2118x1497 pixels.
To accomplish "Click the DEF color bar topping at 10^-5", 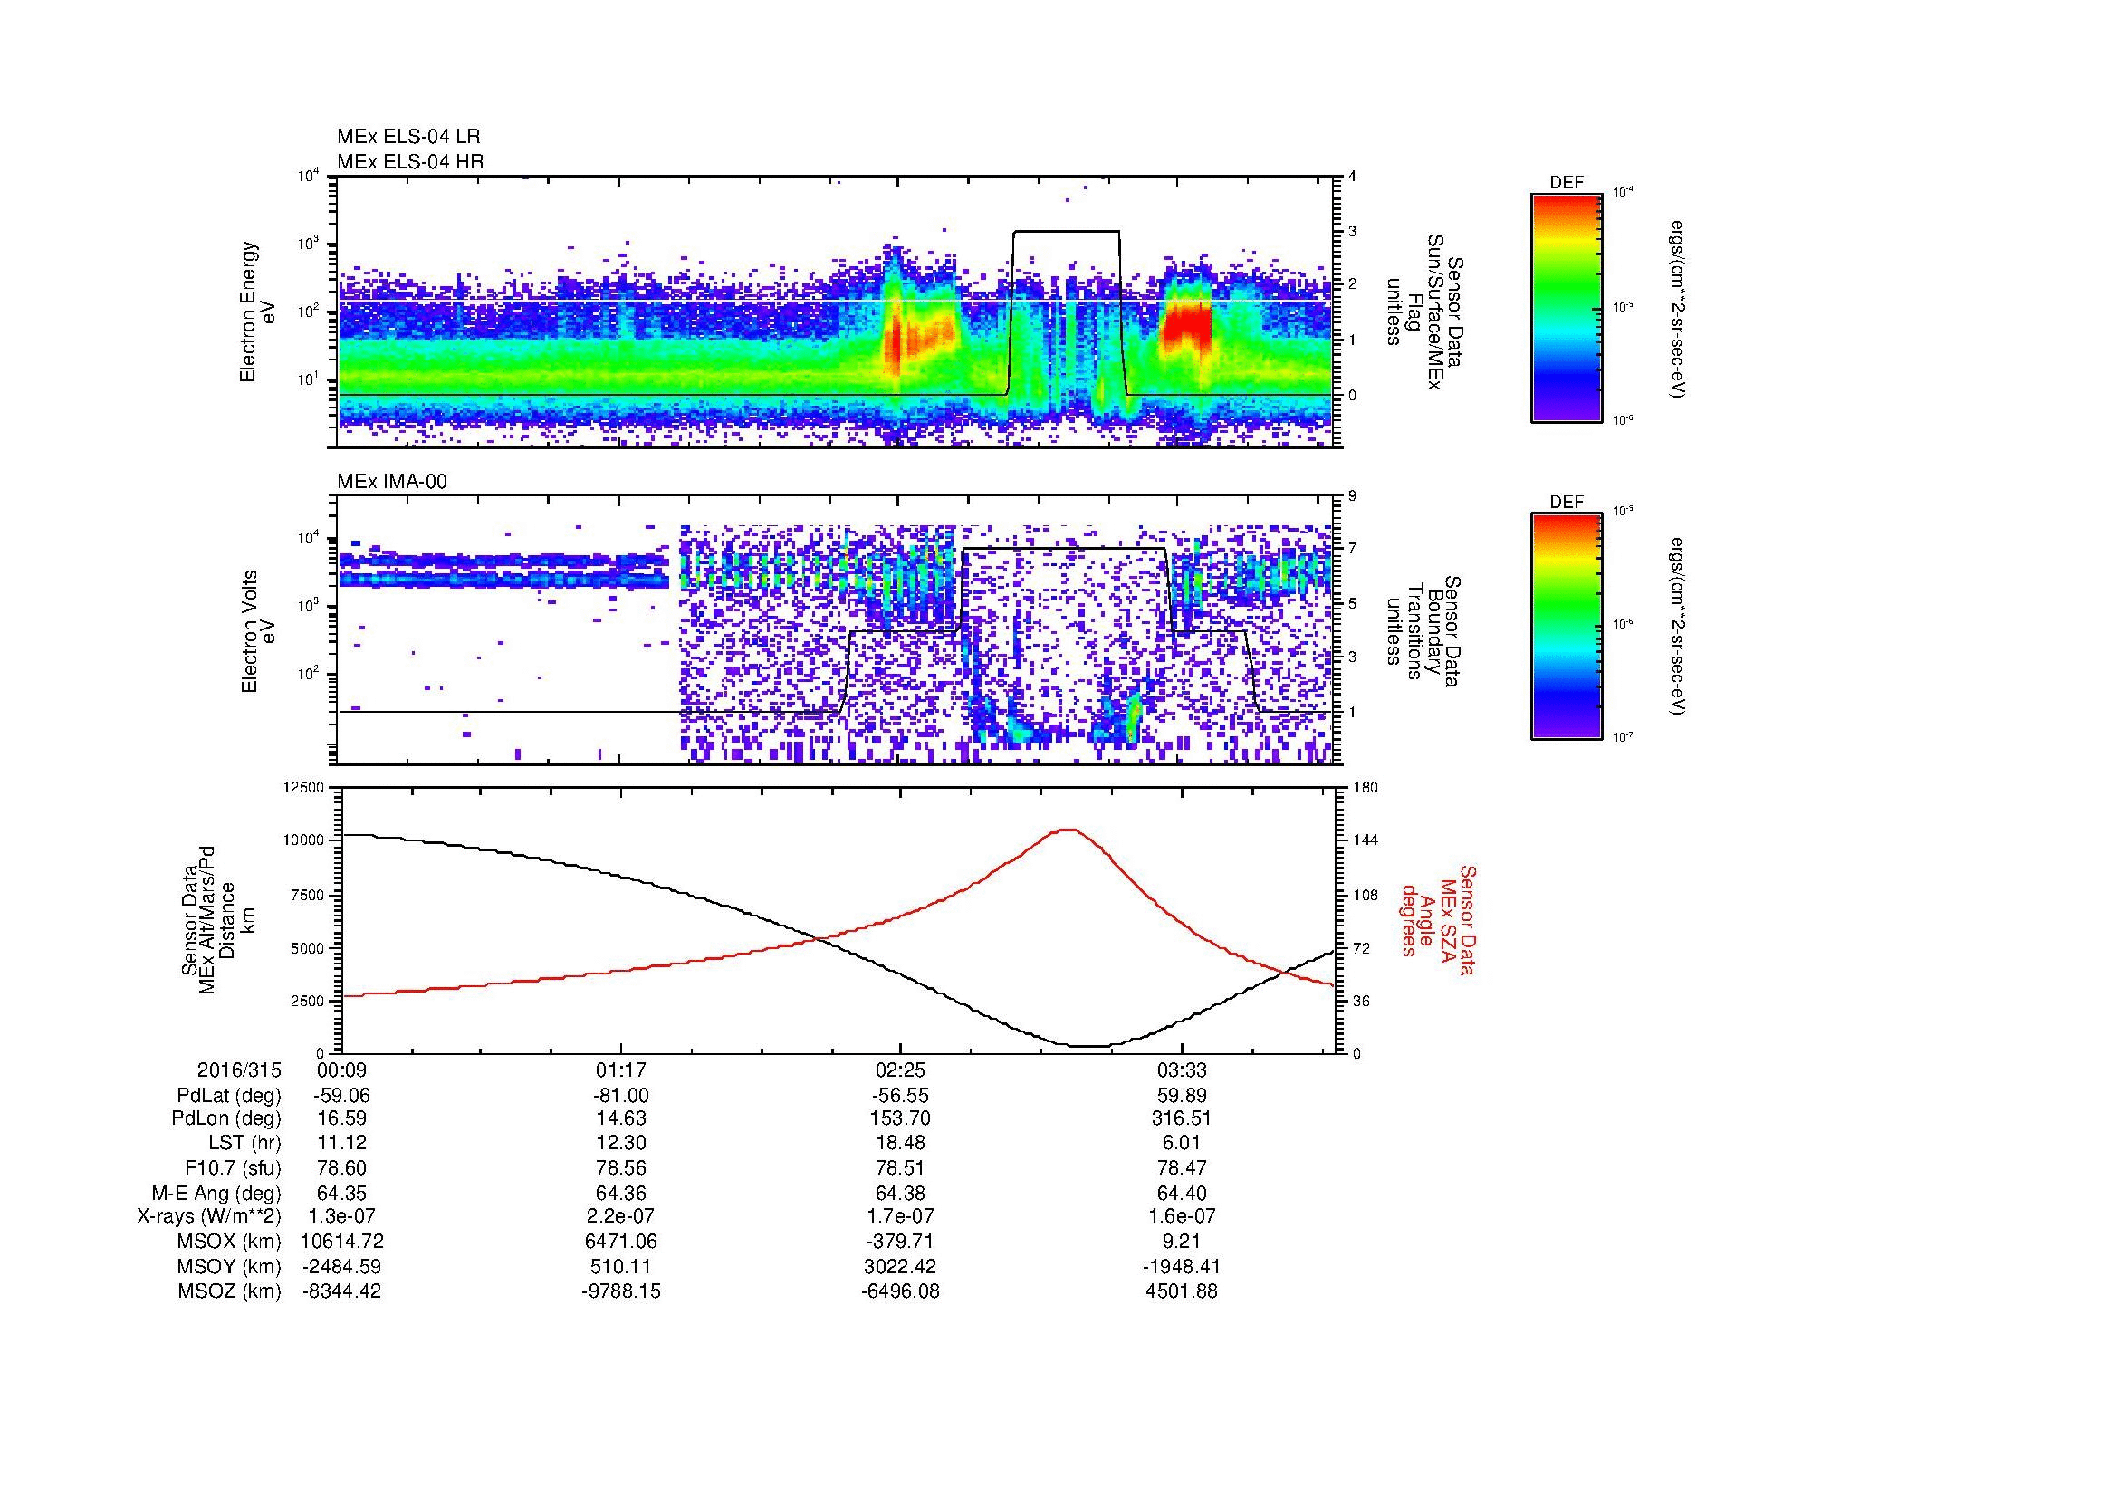I will point(1566,627).
